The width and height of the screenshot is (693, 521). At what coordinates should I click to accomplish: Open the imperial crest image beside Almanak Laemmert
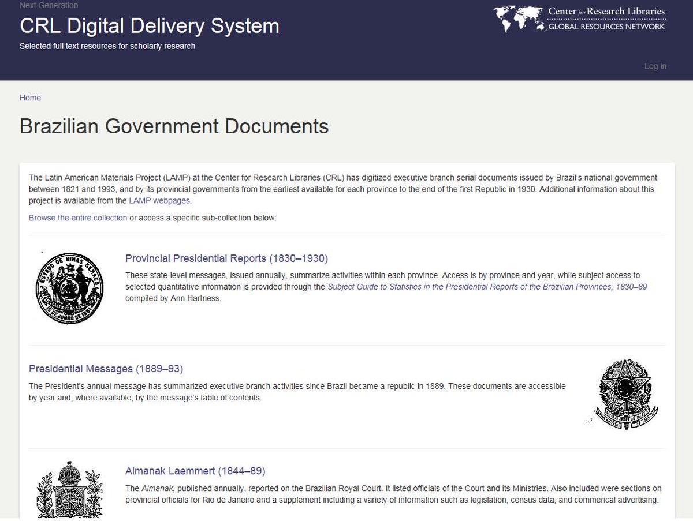tap(69, 489)
